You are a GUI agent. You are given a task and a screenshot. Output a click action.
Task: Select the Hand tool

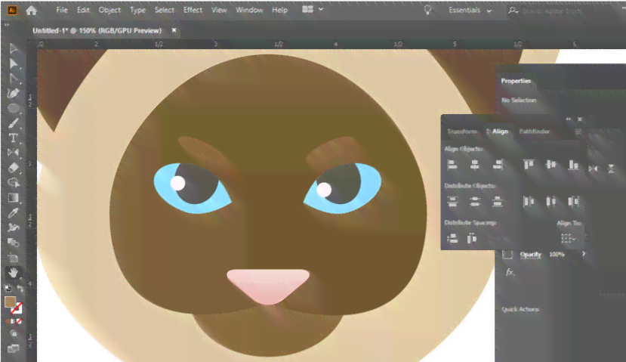pos(13,273)
